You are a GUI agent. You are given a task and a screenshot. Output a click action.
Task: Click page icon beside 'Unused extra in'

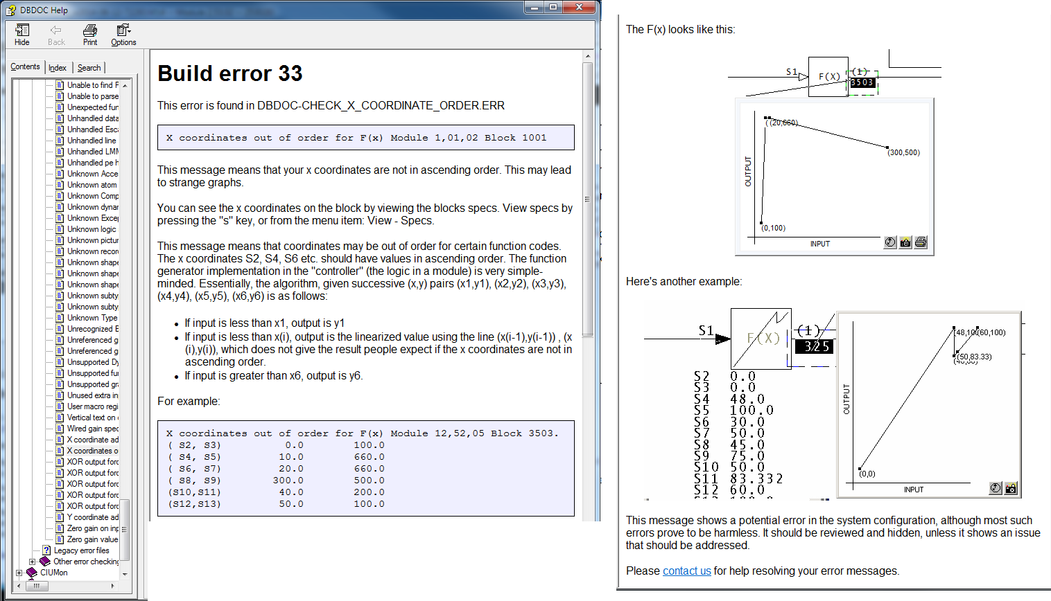coord(60,395)
